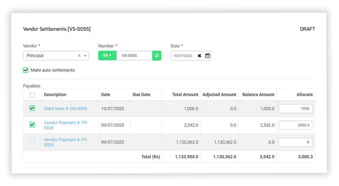Open Vendor Payment #: PY-0026 link

(66, 125)
